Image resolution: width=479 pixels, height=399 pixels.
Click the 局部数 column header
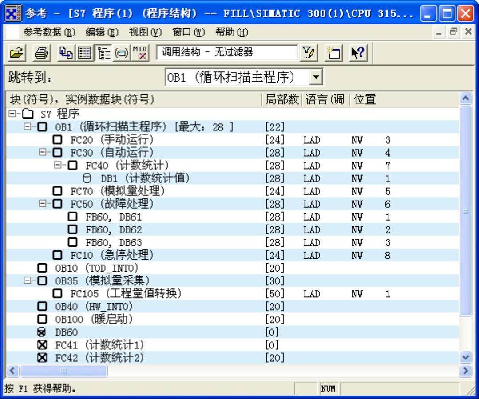coord(282,99)
